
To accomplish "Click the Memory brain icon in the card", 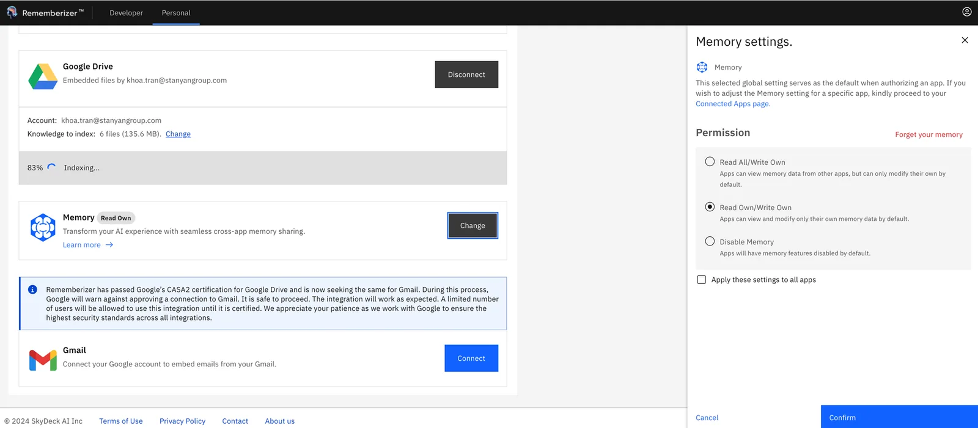I will (43, 227).
